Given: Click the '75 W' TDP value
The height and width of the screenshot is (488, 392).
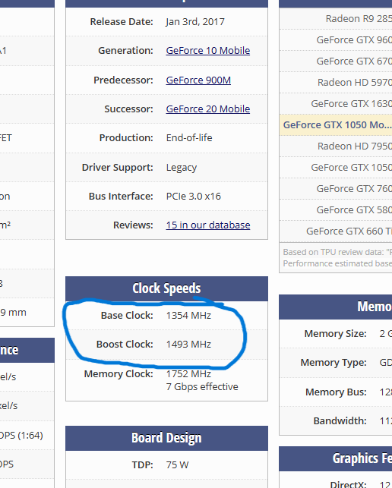Looking at the screenshot, I should (x=177, y=465).
